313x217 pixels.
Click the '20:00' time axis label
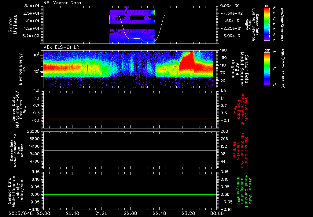43,213
